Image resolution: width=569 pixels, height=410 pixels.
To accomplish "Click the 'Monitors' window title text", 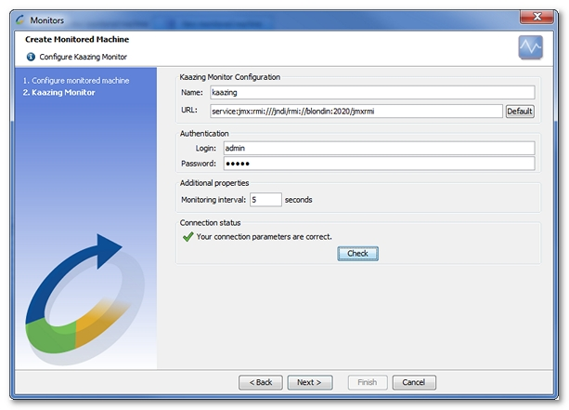I will click(46, 20).
